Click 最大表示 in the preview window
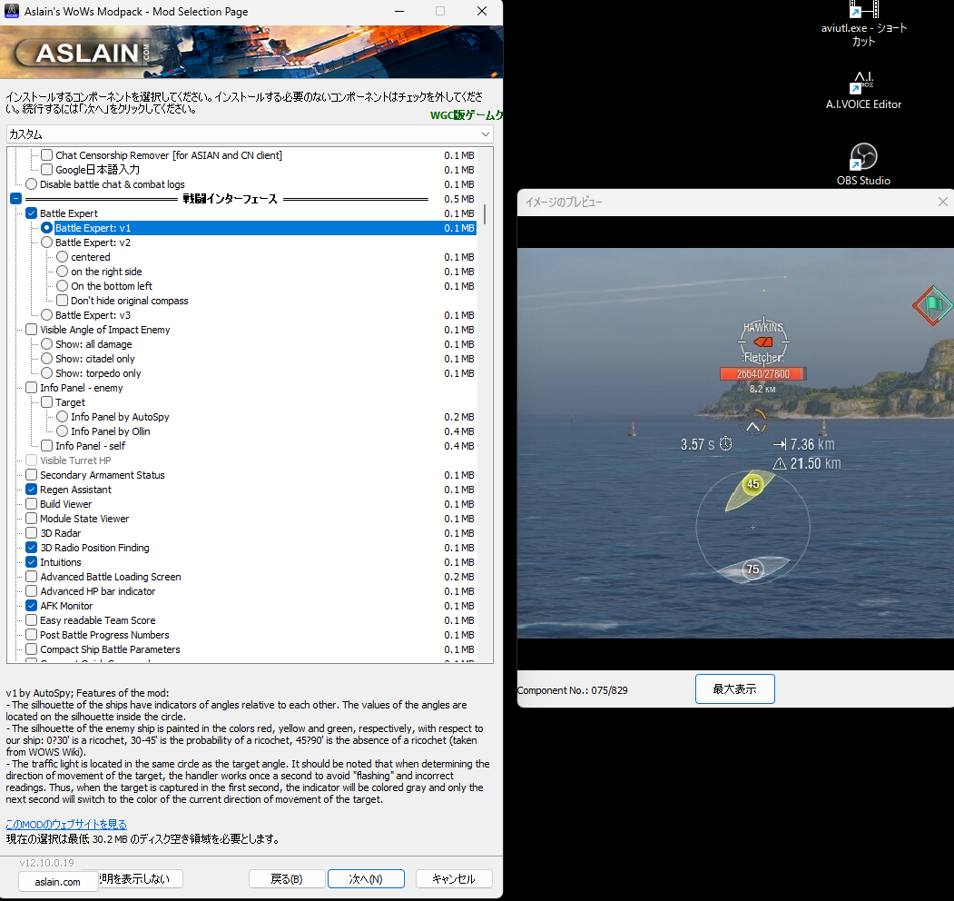 [734, 688]
